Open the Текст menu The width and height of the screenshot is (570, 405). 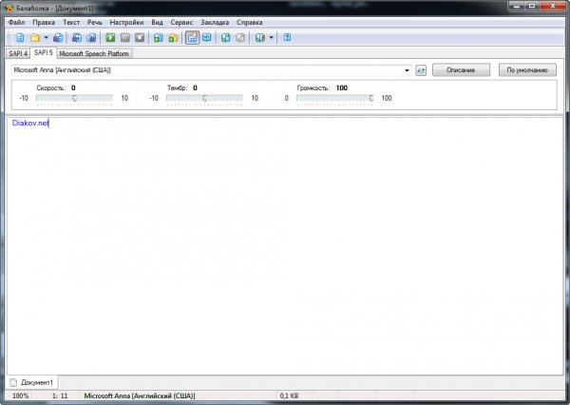(x=71, y=23)
